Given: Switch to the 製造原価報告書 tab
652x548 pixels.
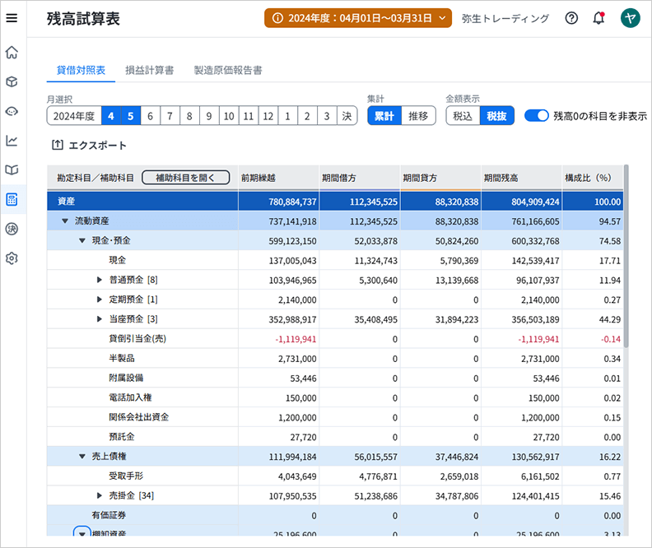Looking at the screenshot, I should point(228,71).
